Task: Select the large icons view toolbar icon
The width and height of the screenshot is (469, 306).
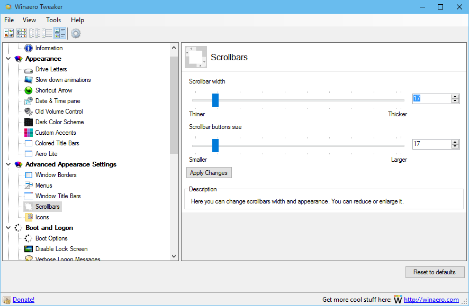Action: click(8, 33)
